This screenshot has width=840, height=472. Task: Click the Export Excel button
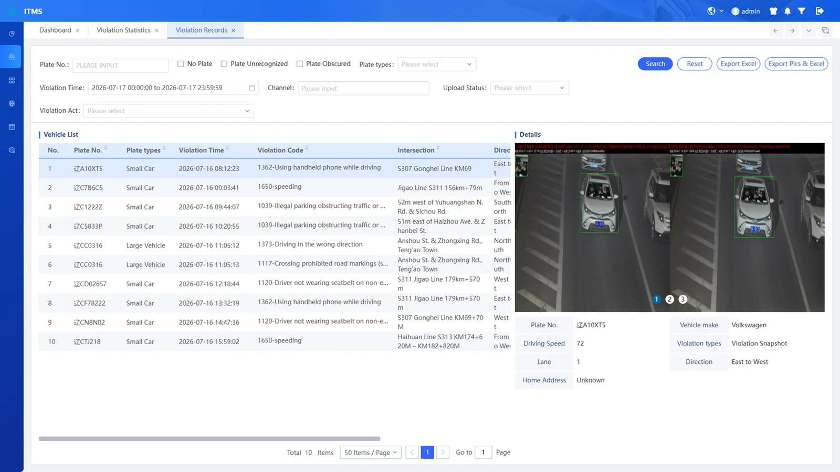pos(738,64)
